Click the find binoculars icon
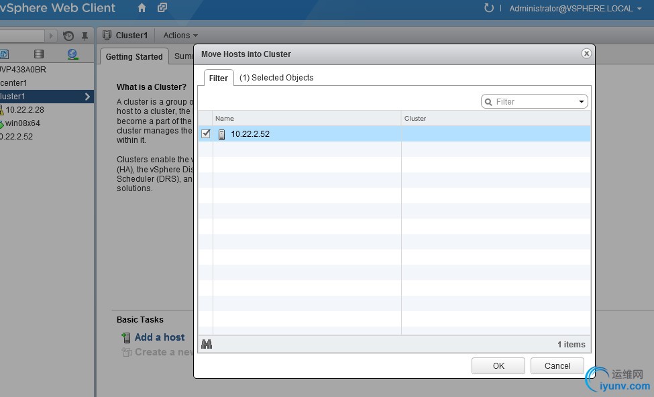 [x=207, y=344]
